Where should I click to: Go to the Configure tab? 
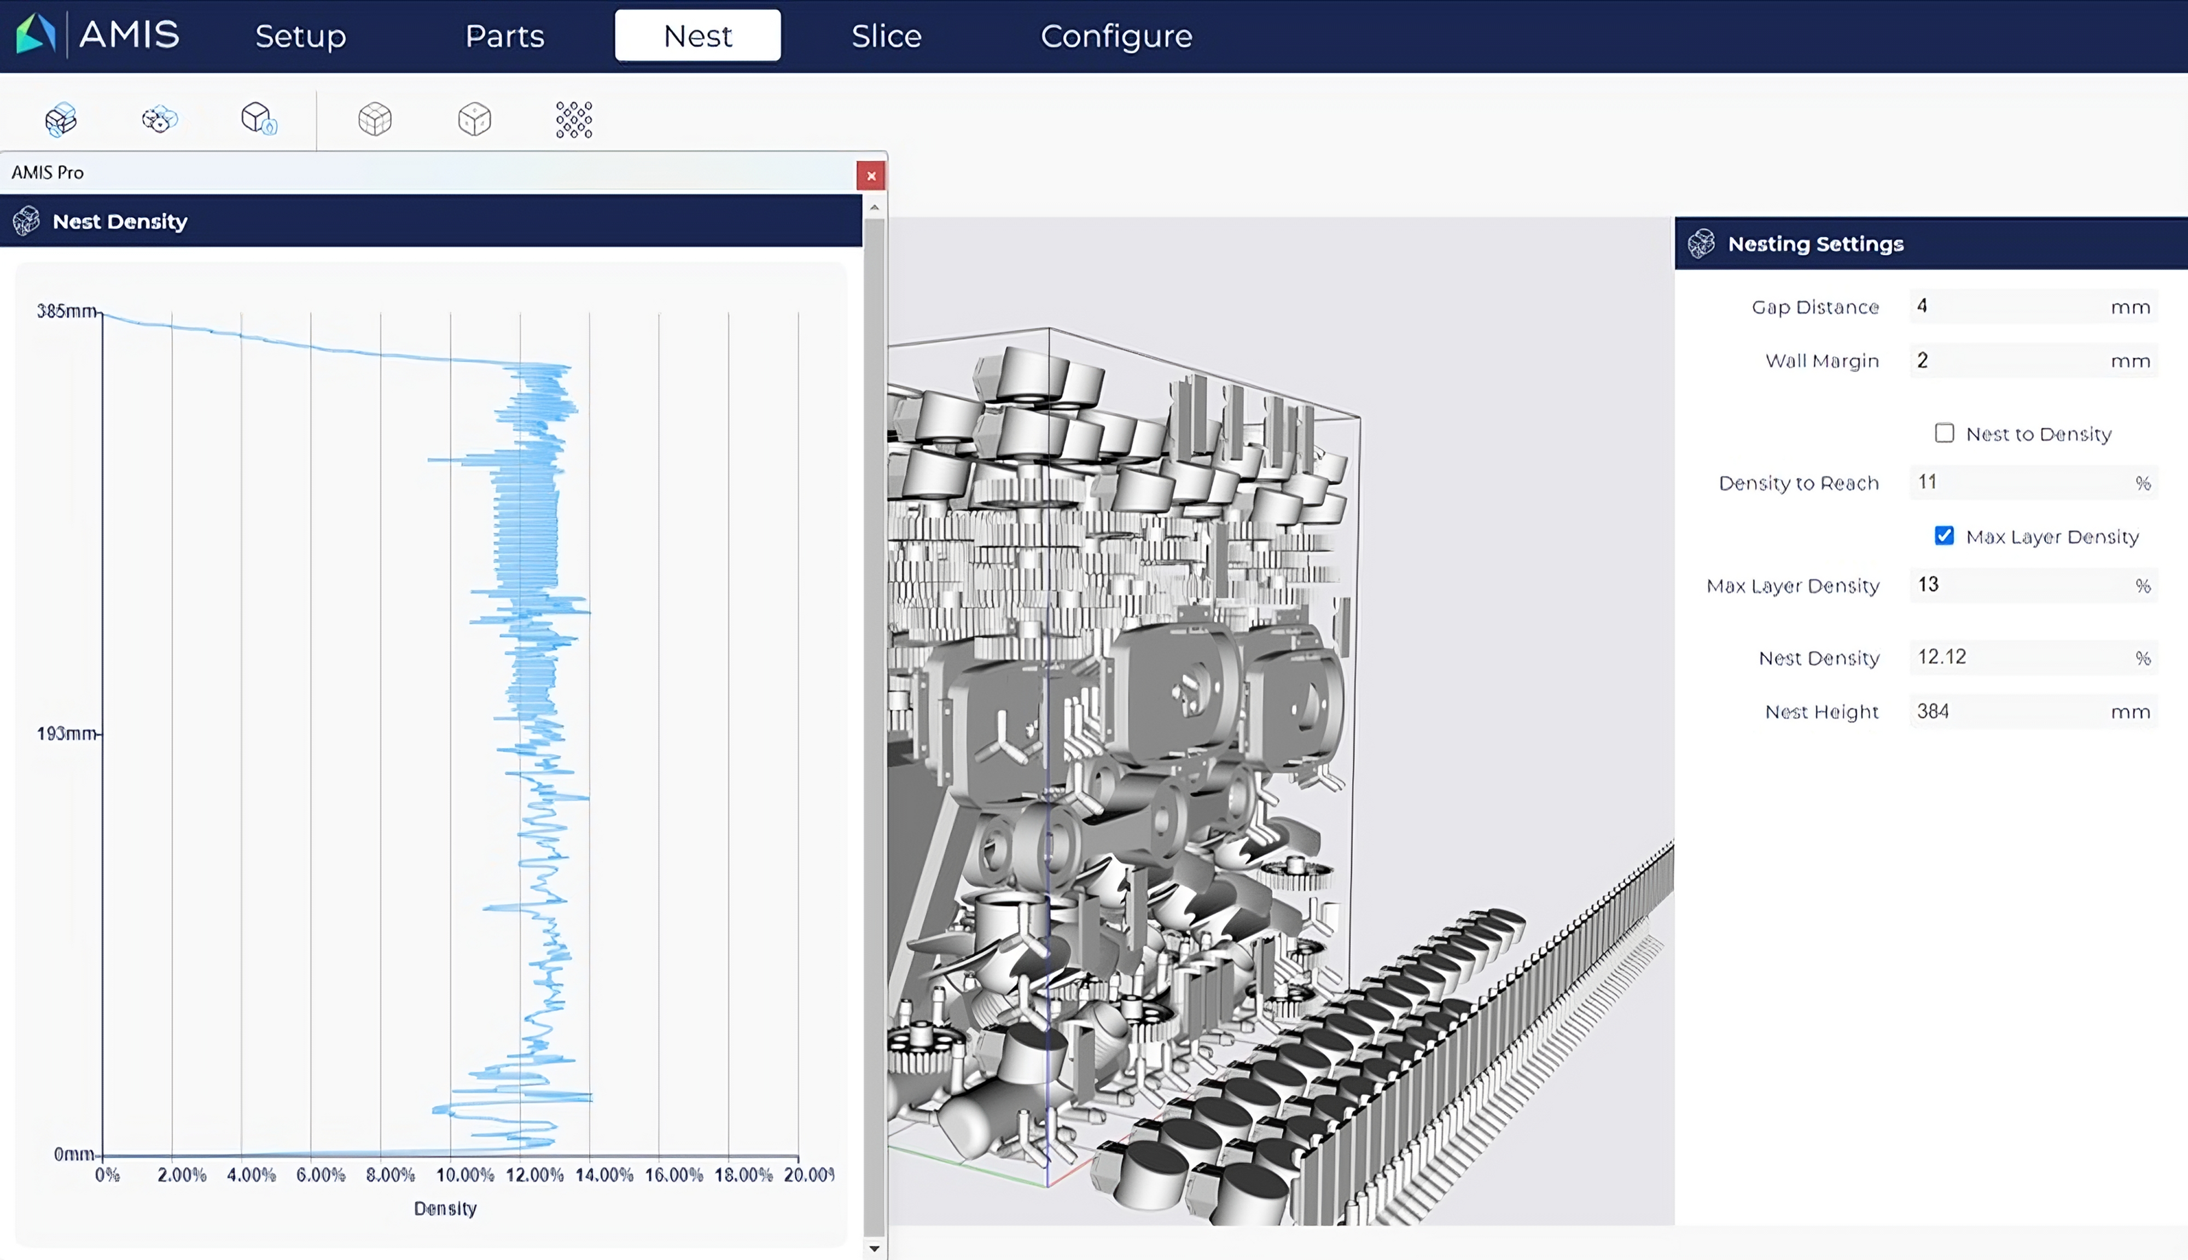click(1116, 36)
